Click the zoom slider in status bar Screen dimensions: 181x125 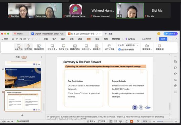[165, 121]
